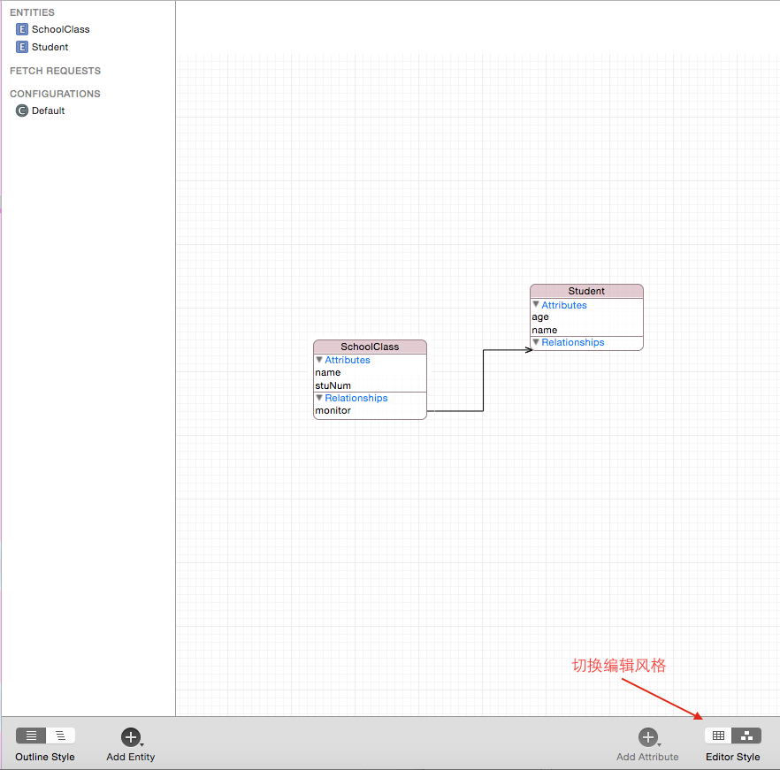This screenshot has width=780, height=770.
Task: Click the Student entity title bar in diagram
Action: point(586,291)
